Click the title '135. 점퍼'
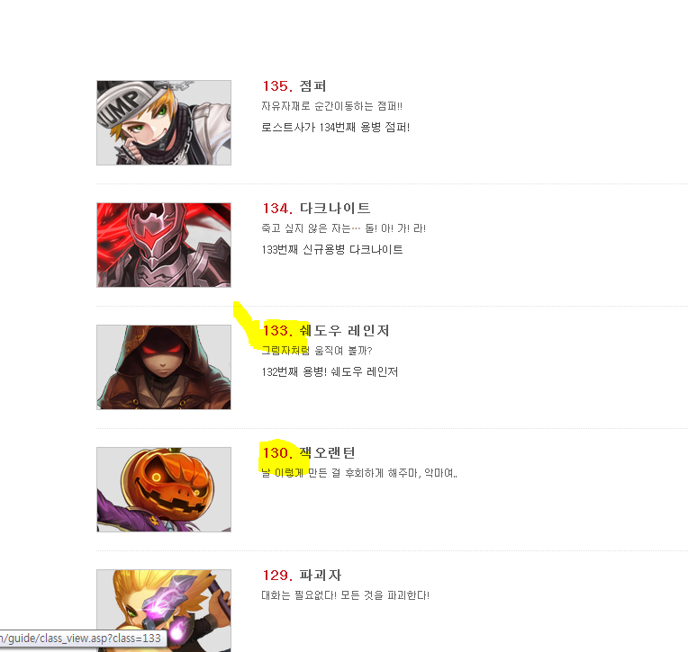 [x=294, y=85]
